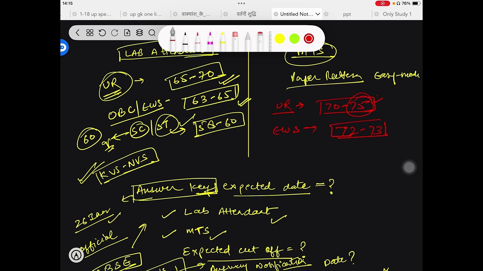Image resolution: width=483 pixels, height=271 pixels.
Task: Switch to the 'वाक्यांश_के_…' tab
Action: 196,14
